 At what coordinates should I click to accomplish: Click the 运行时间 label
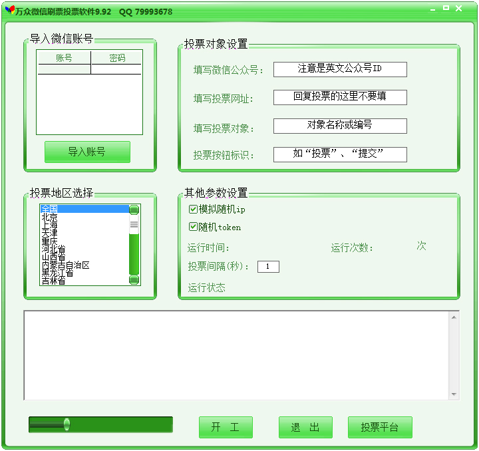point(208,247)
